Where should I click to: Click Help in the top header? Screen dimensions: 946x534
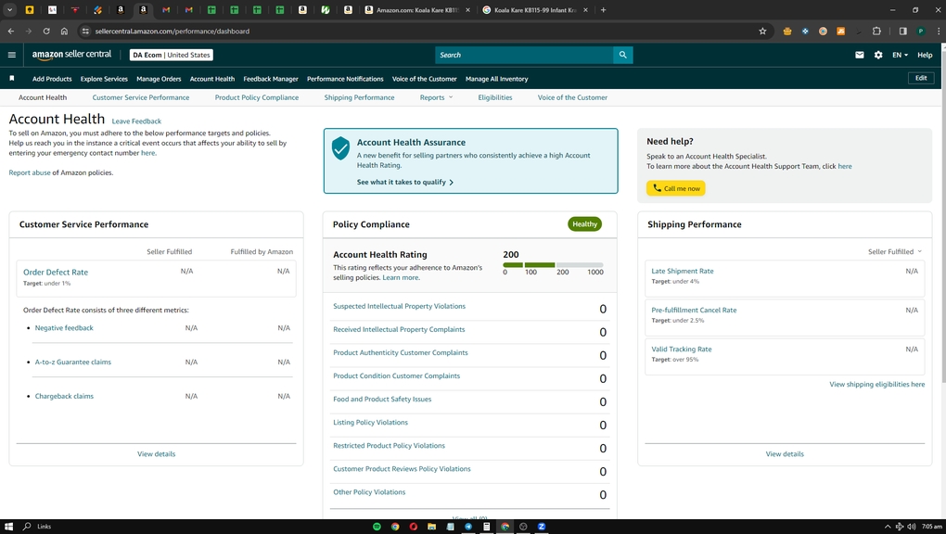[x=925, y=55]
